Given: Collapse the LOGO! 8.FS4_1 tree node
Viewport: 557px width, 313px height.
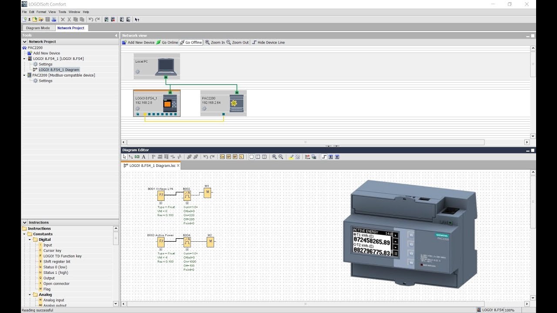Looking at the screenshot, I should point(25,59).
